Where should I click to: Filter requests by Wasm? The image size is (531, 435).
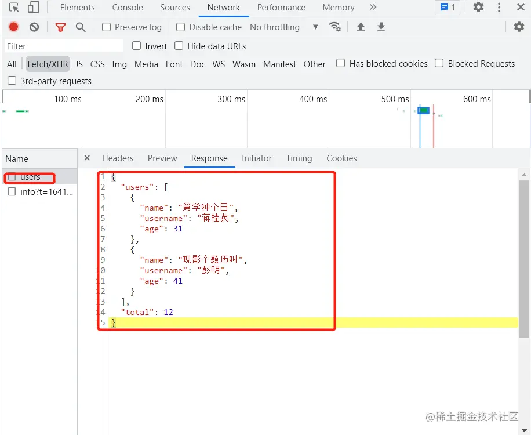(x=244, y=64)
